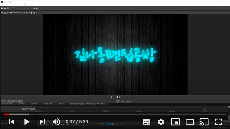230x129 pixels.
Task: Save project with the floppy disk icon
Action: click(8, 9)
